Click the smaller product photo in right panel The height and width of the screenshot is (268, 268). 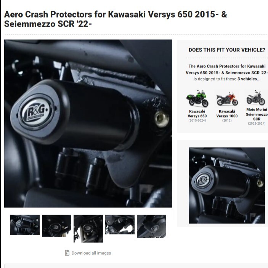click(227, 185)
